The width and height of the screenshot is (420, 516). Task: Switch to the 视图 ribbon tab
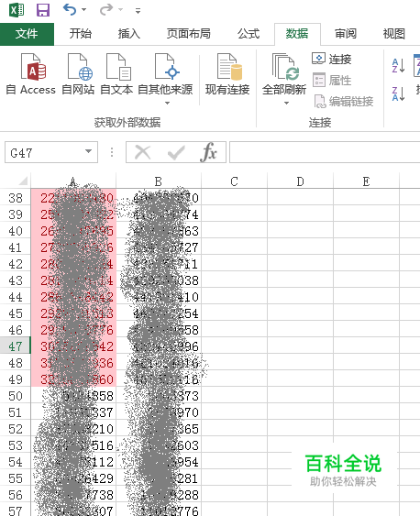[393, 34]
